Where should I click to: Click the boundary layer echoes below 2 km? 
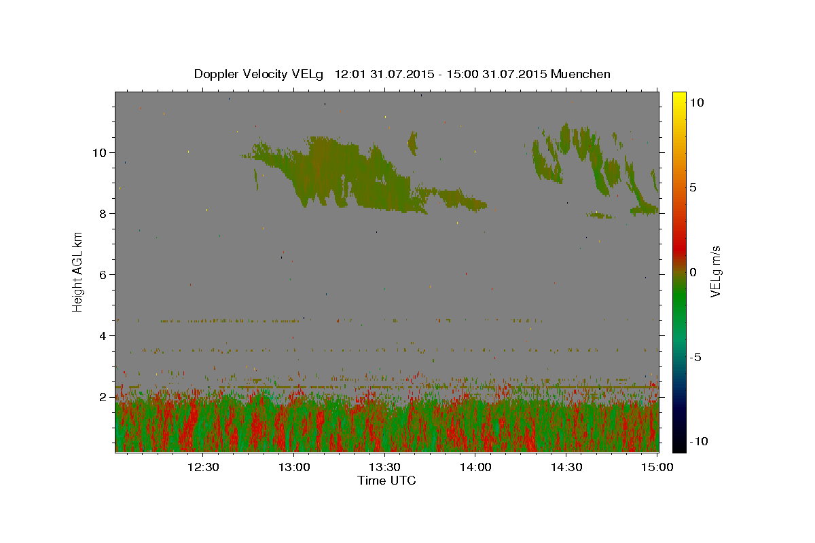coord(387,424)
